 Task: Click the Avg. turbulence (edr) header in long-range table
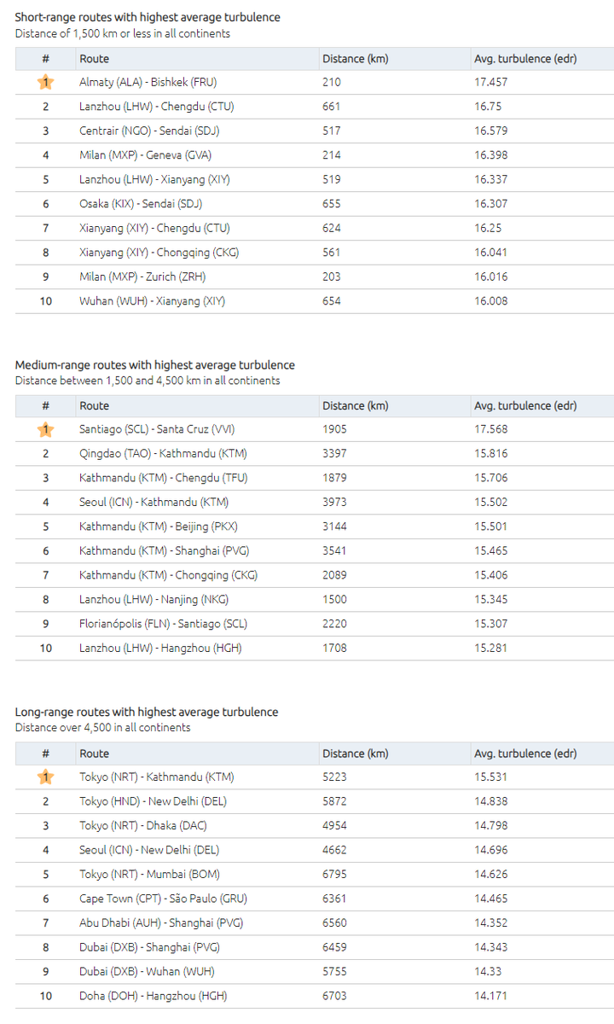pyautogui.click(x=524, y=753)
